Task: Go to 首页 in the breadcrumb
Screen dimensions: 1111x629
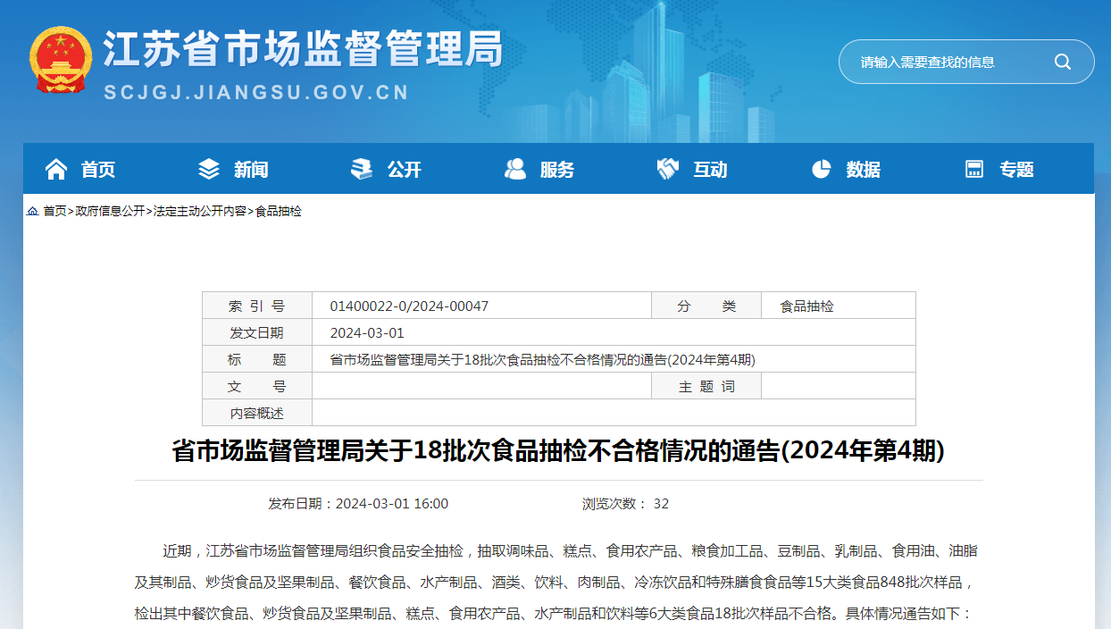Action: click(x=54, y=212)
